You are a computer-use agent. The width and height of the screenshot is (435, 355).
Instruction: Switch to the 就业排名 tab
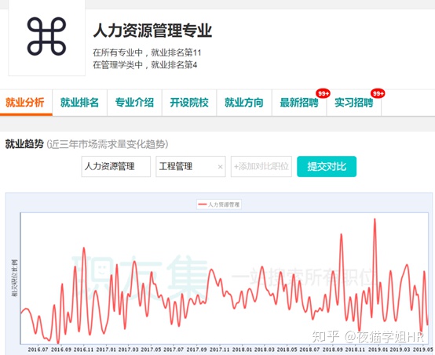click(x=79, y=103)
